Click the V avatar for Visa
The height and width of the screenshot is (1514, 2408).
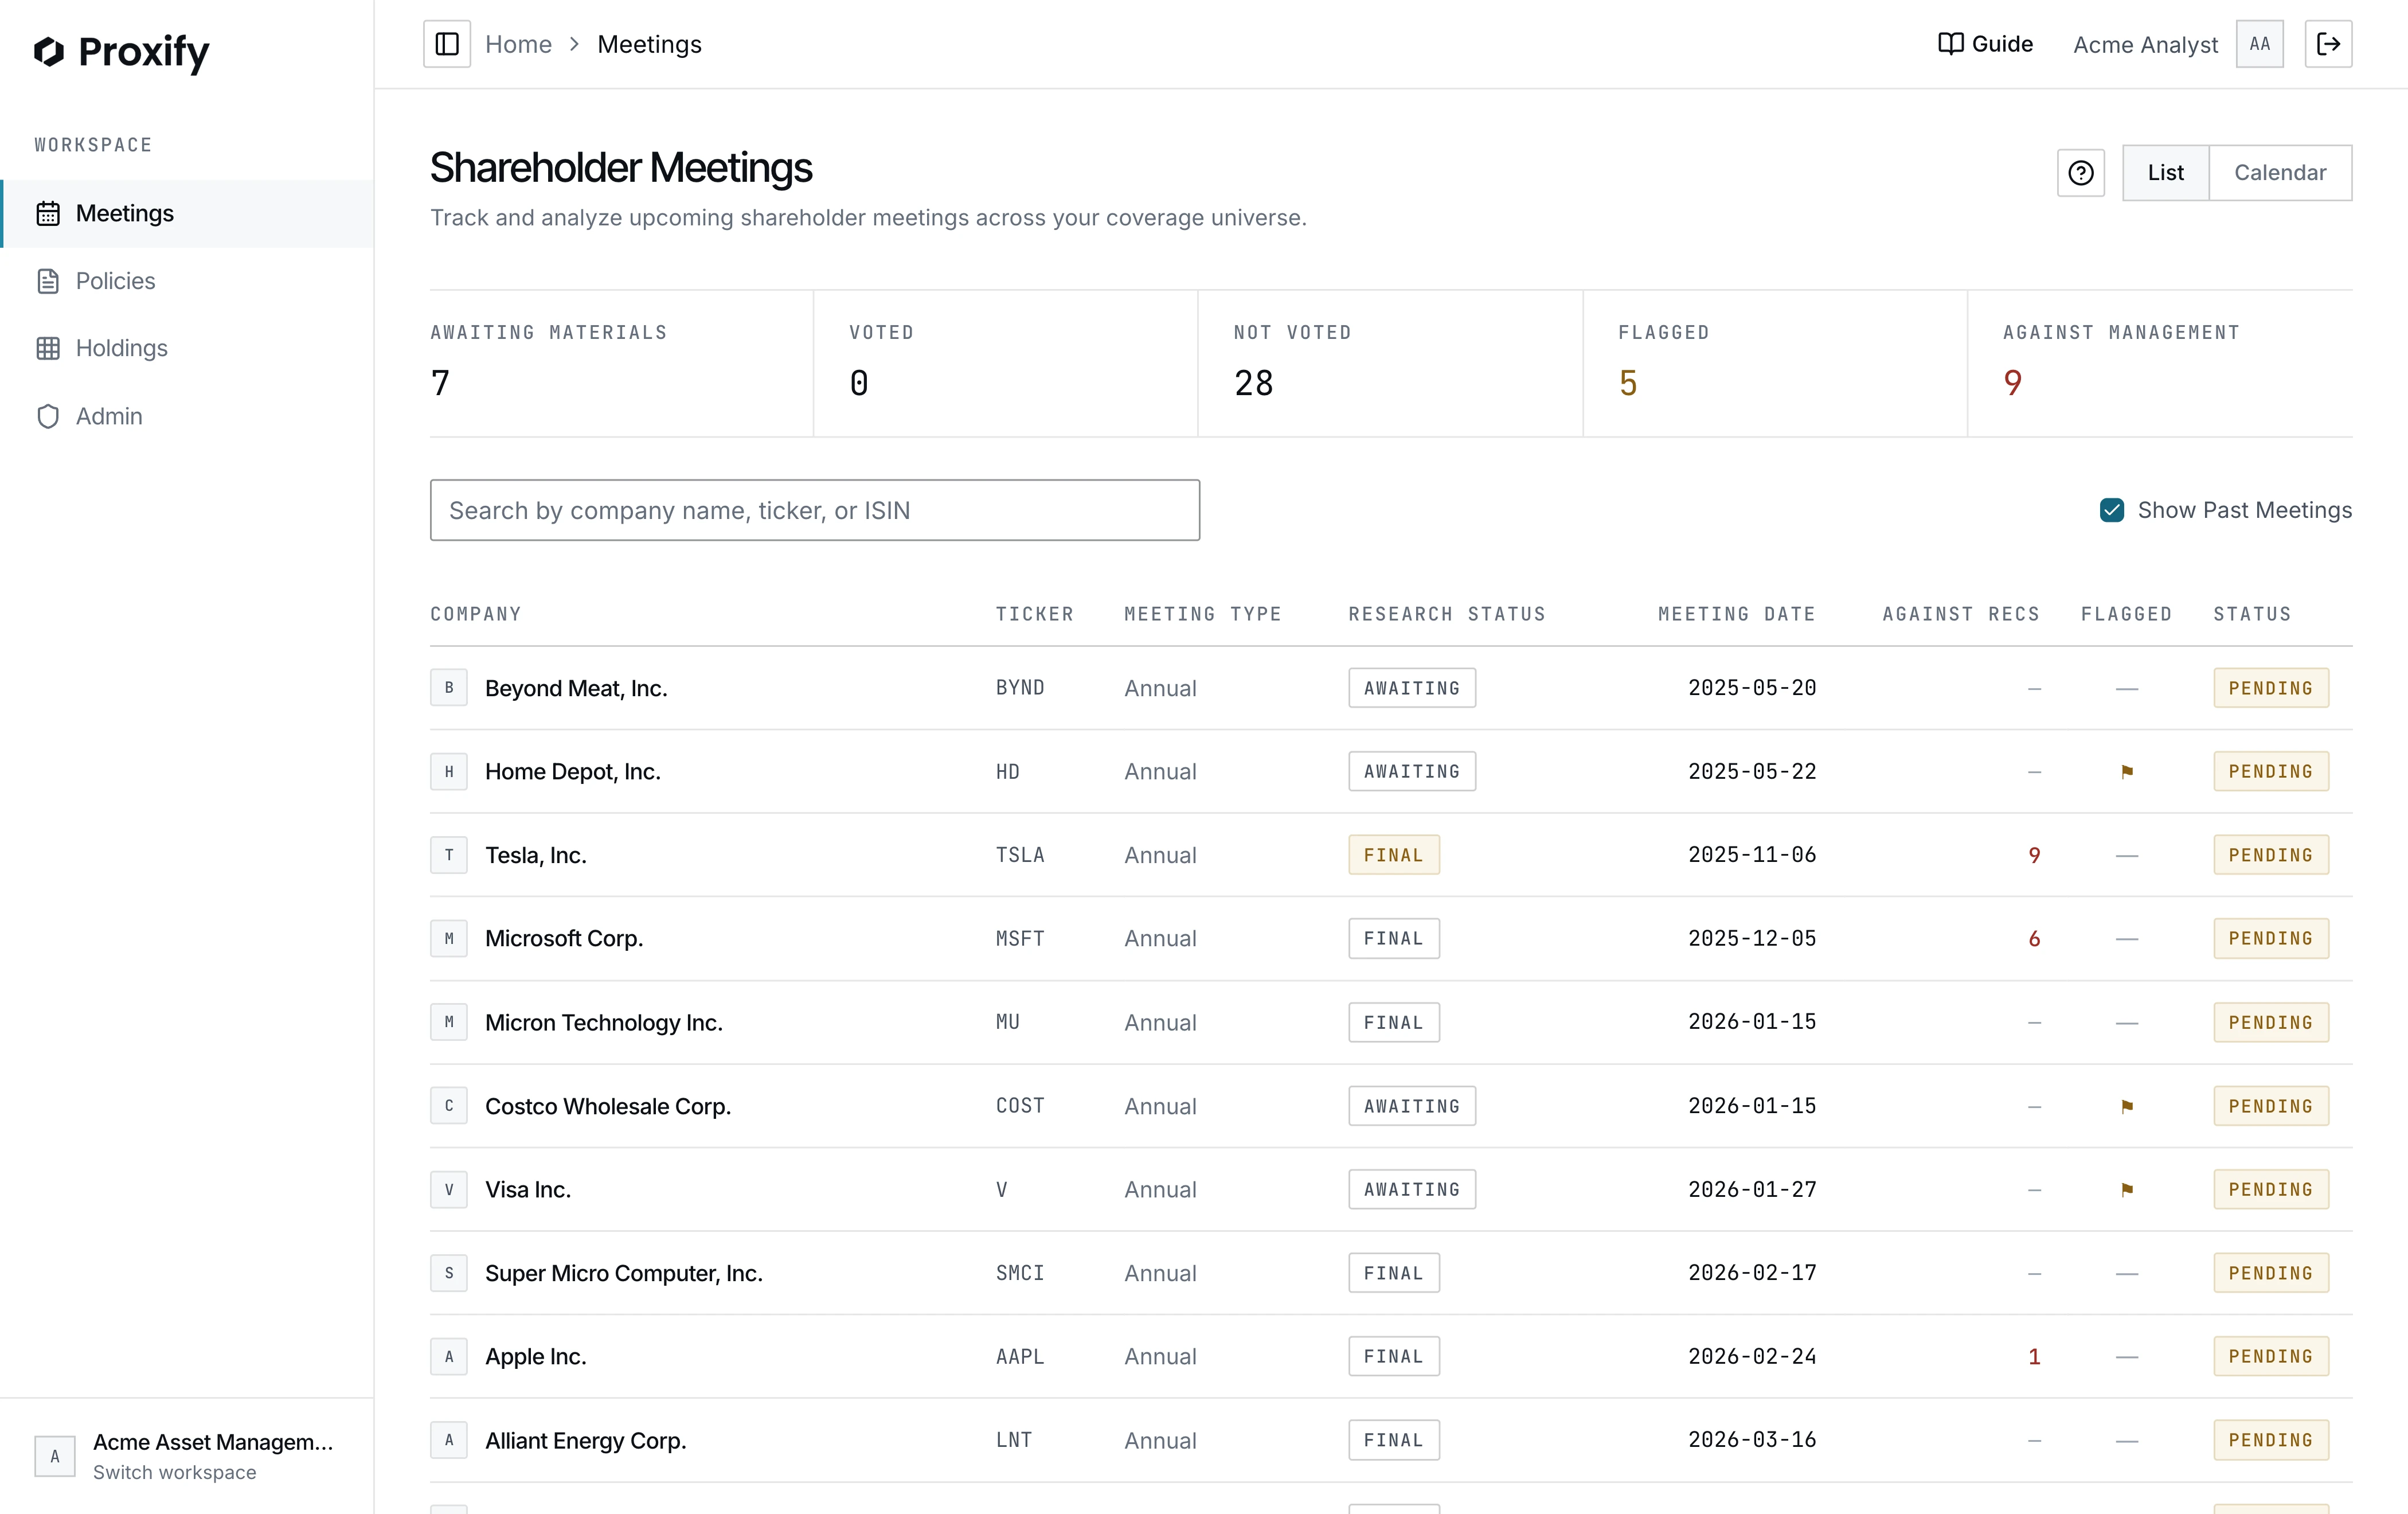click(449, 1189)
